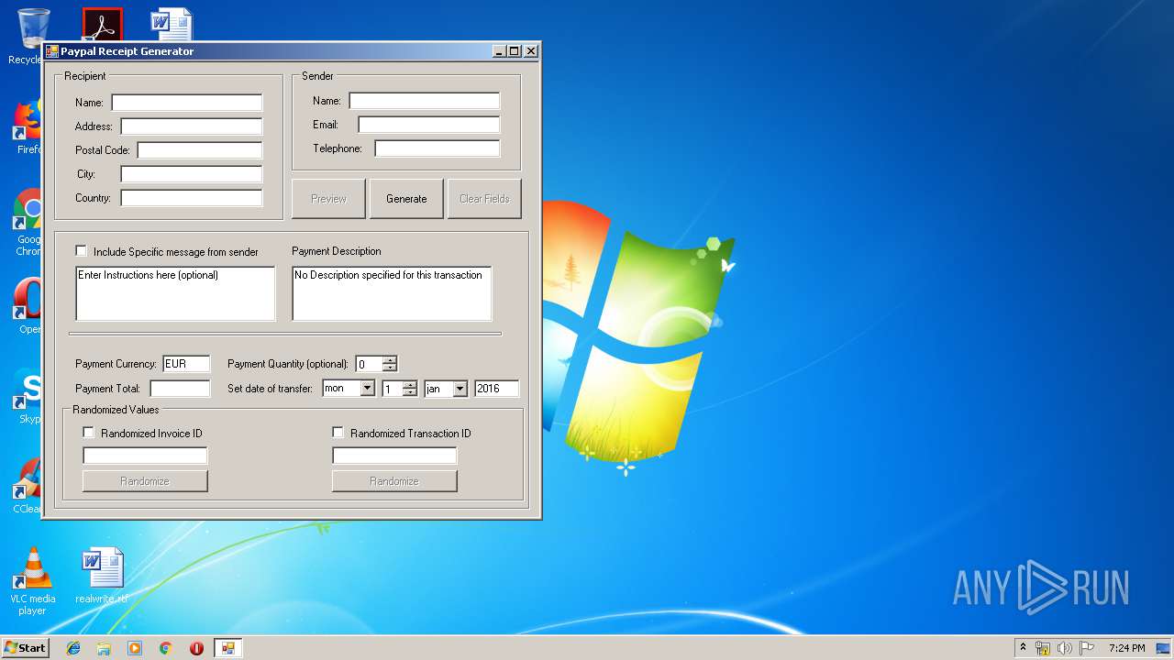
Task: Click the Paypal Receipt Generator taskbar item
Action: click(x=227, y=648)
